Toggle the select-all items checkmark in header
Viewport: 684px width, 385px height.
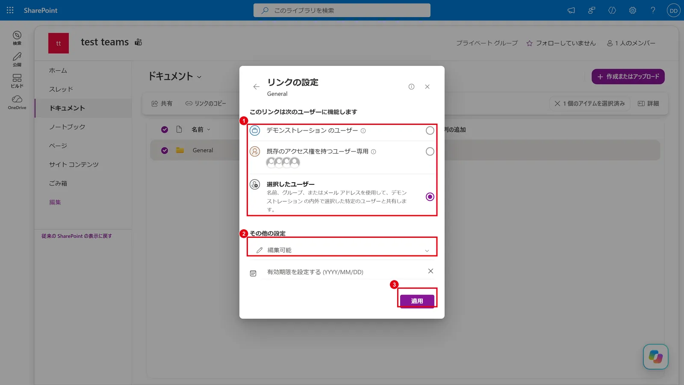165,130
